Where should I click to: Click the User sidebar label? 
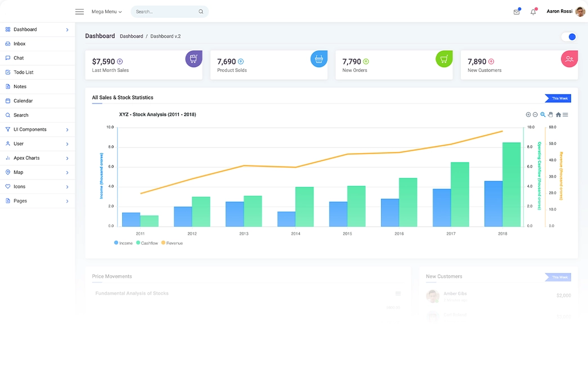[19, 143]
